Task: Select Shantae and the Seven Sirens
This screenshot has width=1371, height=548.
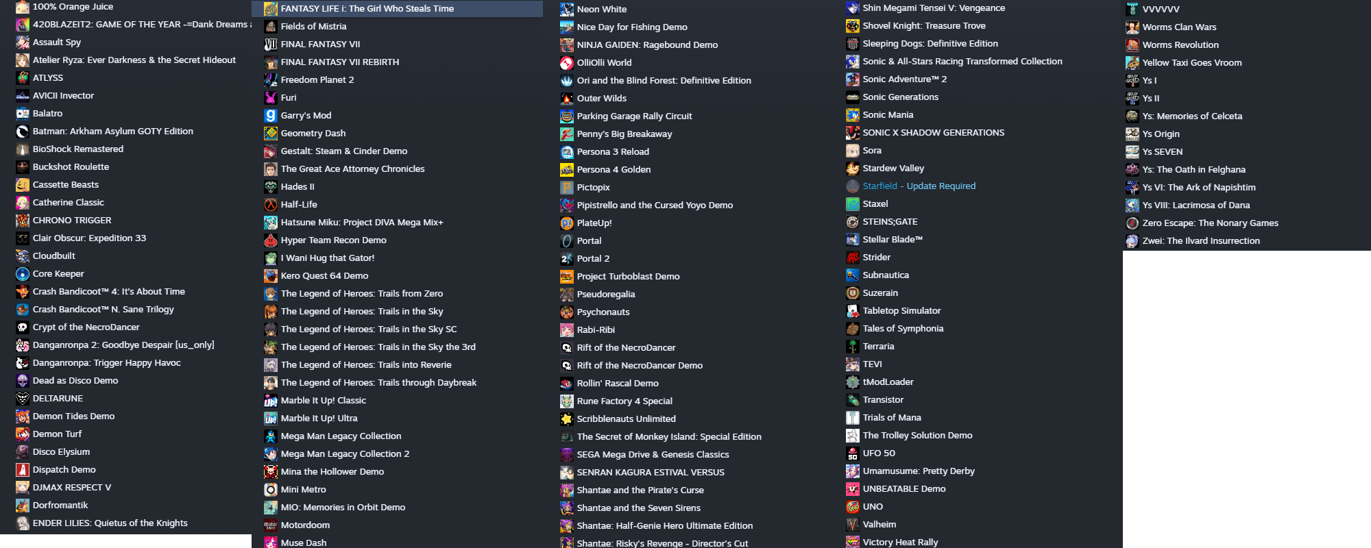Action: tap(639, 508)
